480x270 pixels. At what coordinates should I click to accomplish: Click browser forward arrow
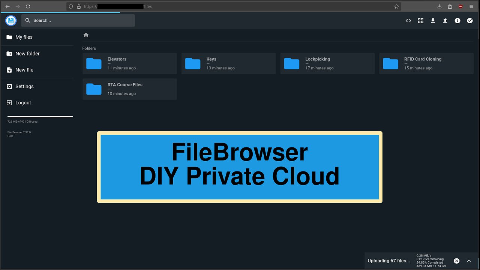point(18,6)
